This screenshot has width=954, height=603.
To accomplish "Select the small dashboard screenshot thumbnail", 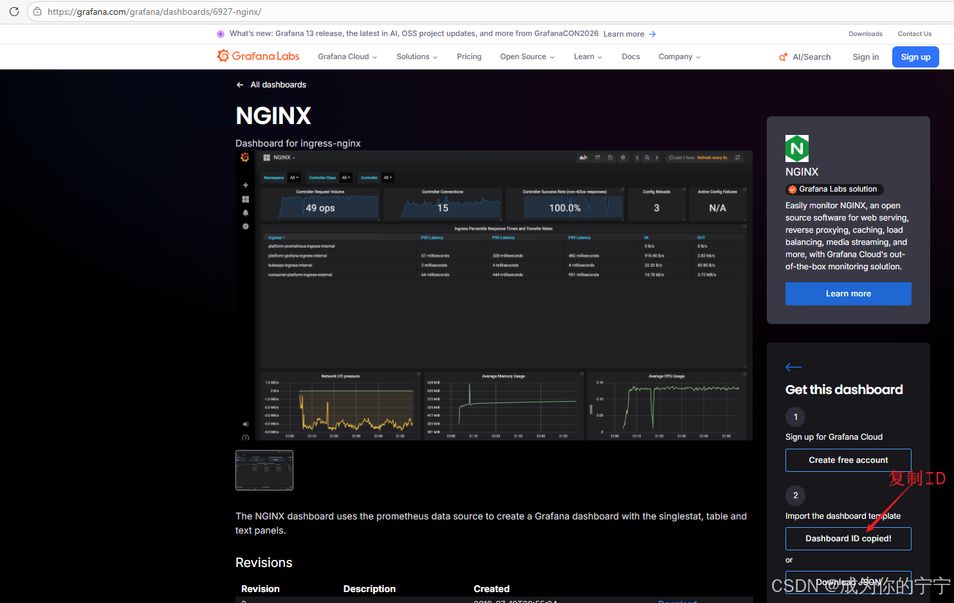I will click(x=264, y=470).
